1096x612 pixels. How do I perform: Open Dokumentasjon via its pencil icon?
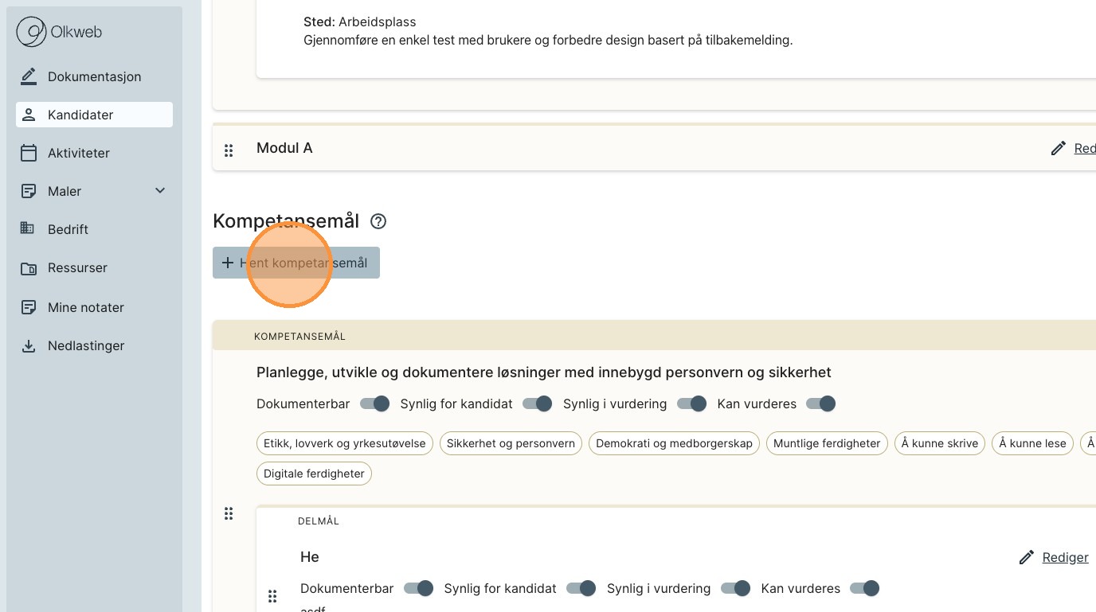pos(29,76)
